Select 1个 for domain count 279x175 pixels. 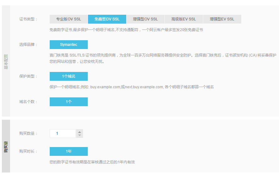coord(69,102)
